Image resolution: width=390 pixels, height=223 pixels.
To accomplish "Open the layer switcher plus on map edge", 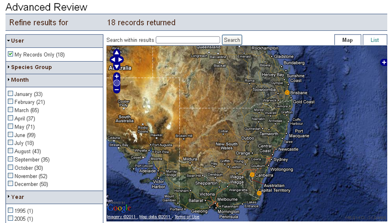I will [x=384, y=62].
